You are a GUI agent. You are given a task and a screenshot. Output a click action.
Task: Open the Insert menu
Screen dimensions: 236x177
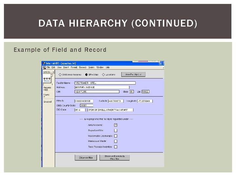pos(66,68)
